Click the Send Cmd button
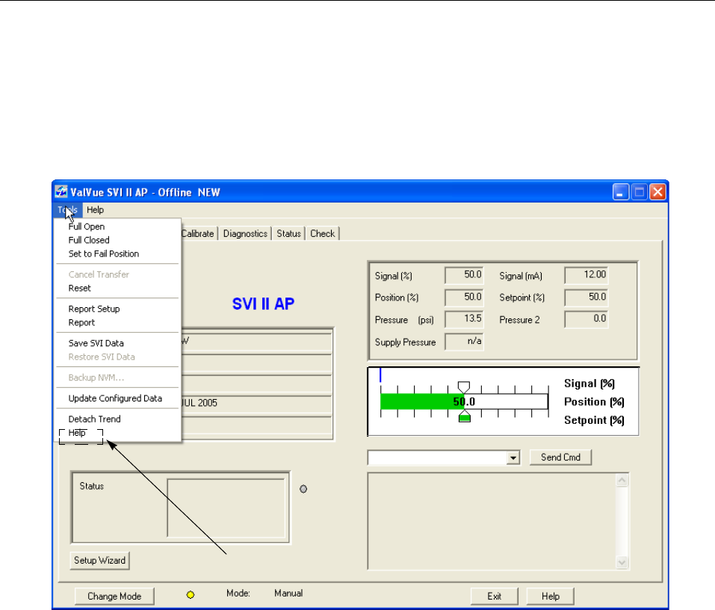This screenshot has width=715, height=610. pyautogui.click(x=560, y=457)
